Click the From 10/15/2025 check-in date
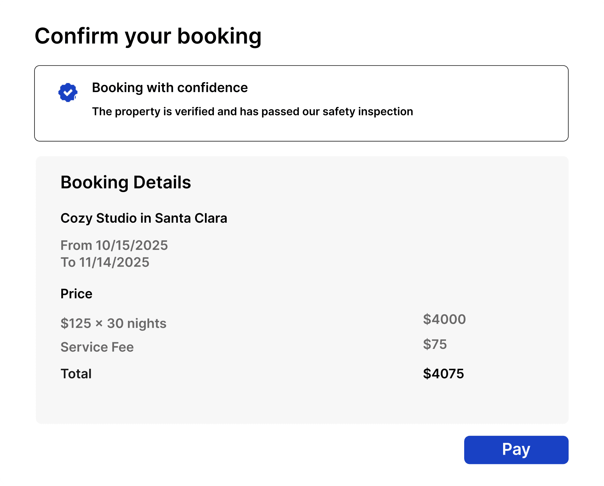 (114, 245)
